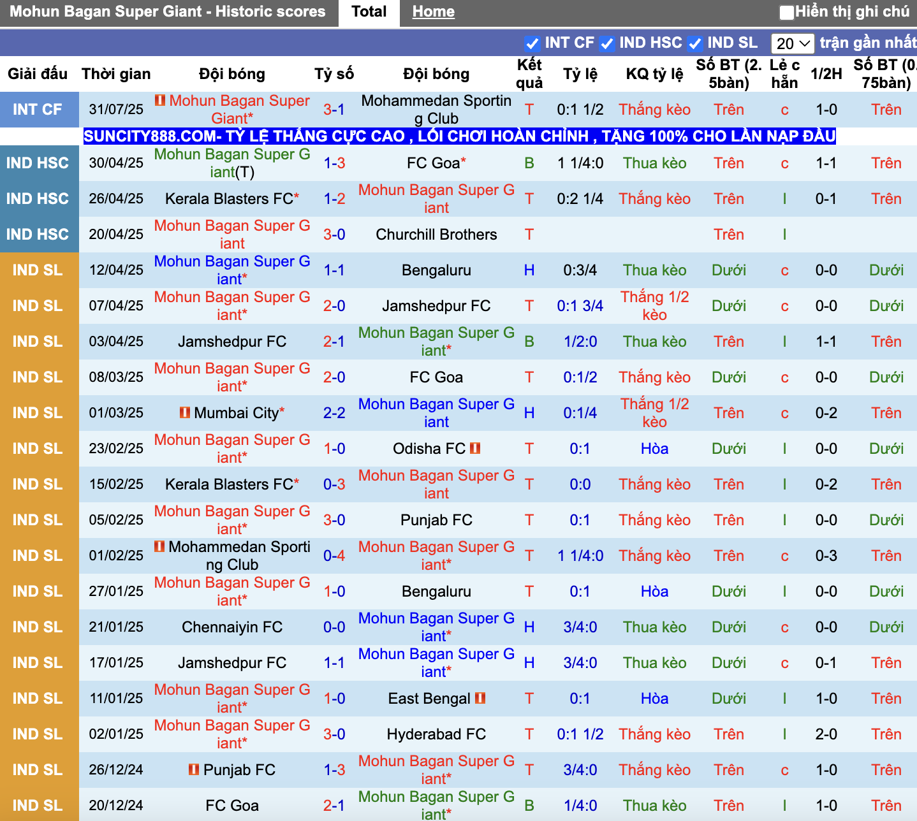Click the date 02/01/25
The width and height of the screenshot is (917, 821).
click(x=116, y=734)
